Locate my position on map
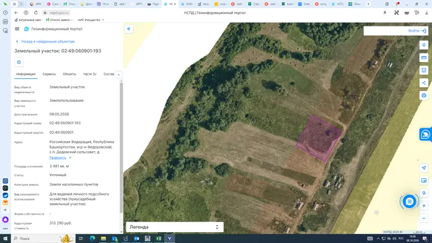Screen dimensions: 432x243 coord(424,168)
